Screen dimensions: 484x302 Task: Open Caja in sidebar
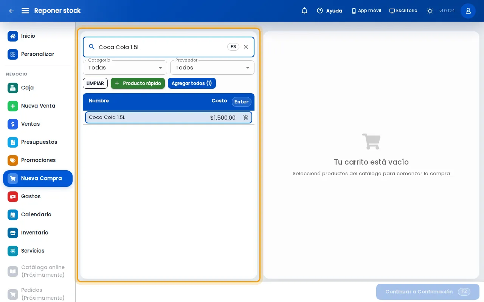pyautogui.click(x=38, y=88)
